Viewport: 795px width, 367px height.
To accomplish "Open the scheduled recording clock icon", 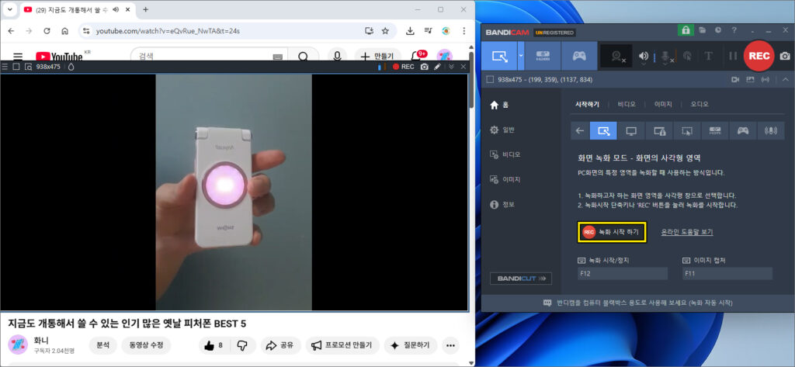I will point(718,31).
